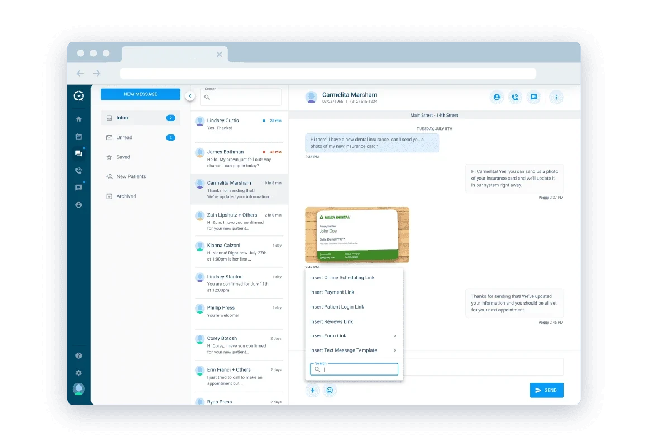Viewport: 648px width, 447px height.
Task: Click the lightning bolt quick-insert icon
Action: (x=312, y=391)
